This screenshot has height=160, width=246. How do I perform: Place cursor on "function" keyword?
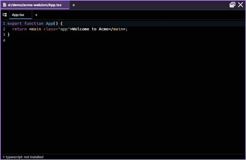click(34, 24)
